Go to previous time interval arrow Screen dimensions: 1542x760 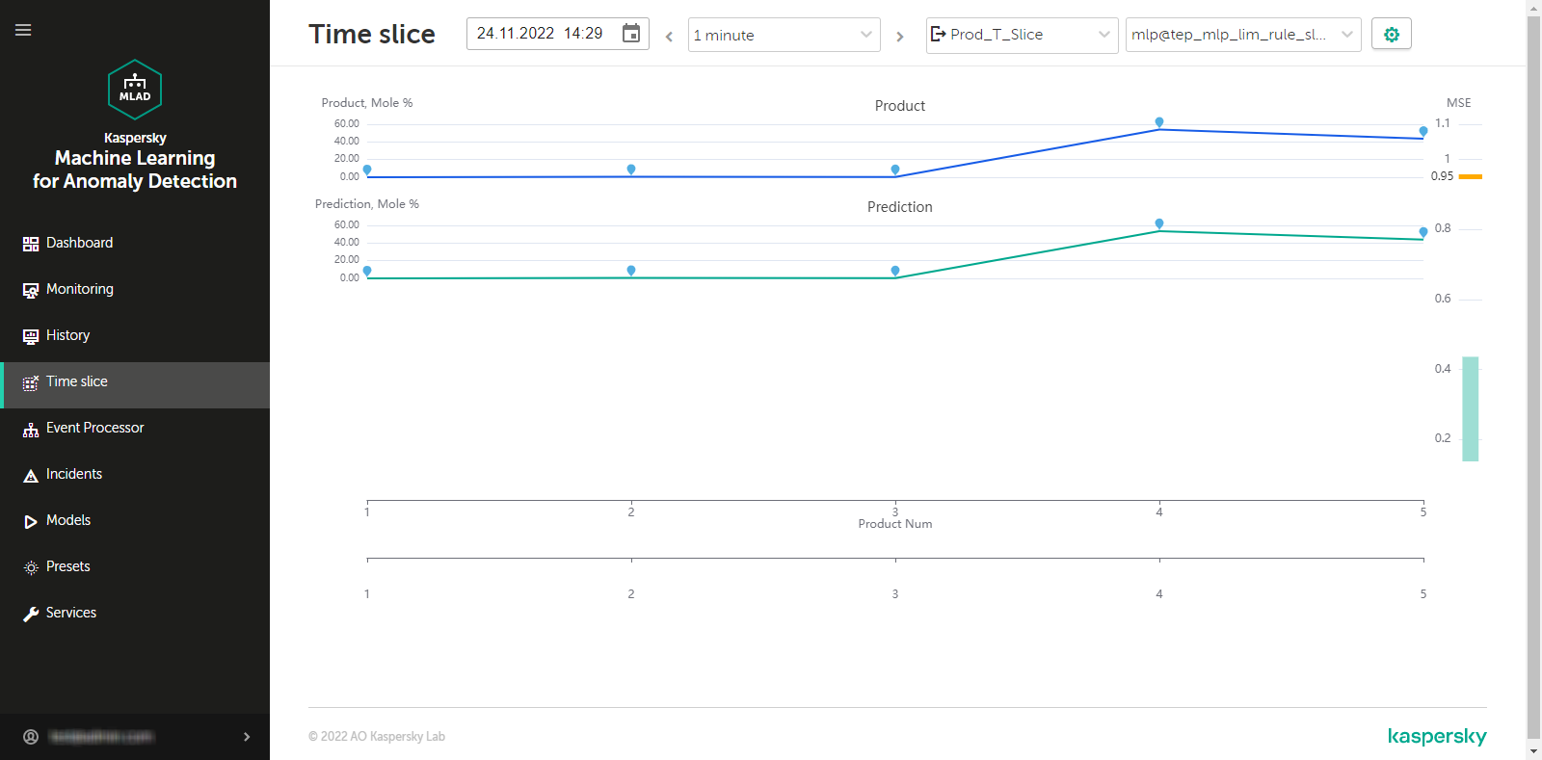coord(669,37)
